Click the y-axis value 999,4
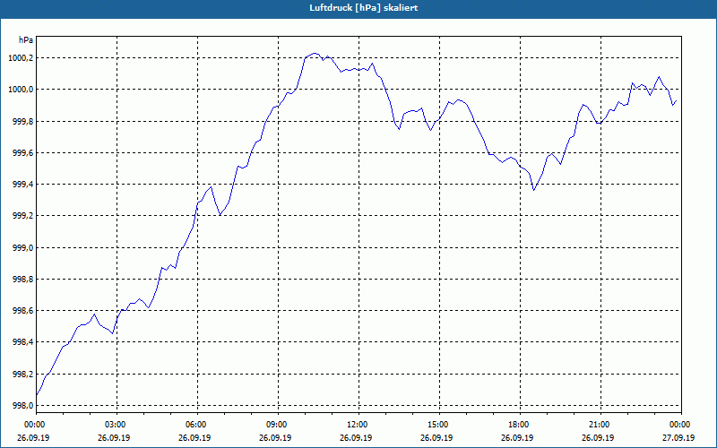Viewport: 717px width, 448px height. tap(22, 185)
